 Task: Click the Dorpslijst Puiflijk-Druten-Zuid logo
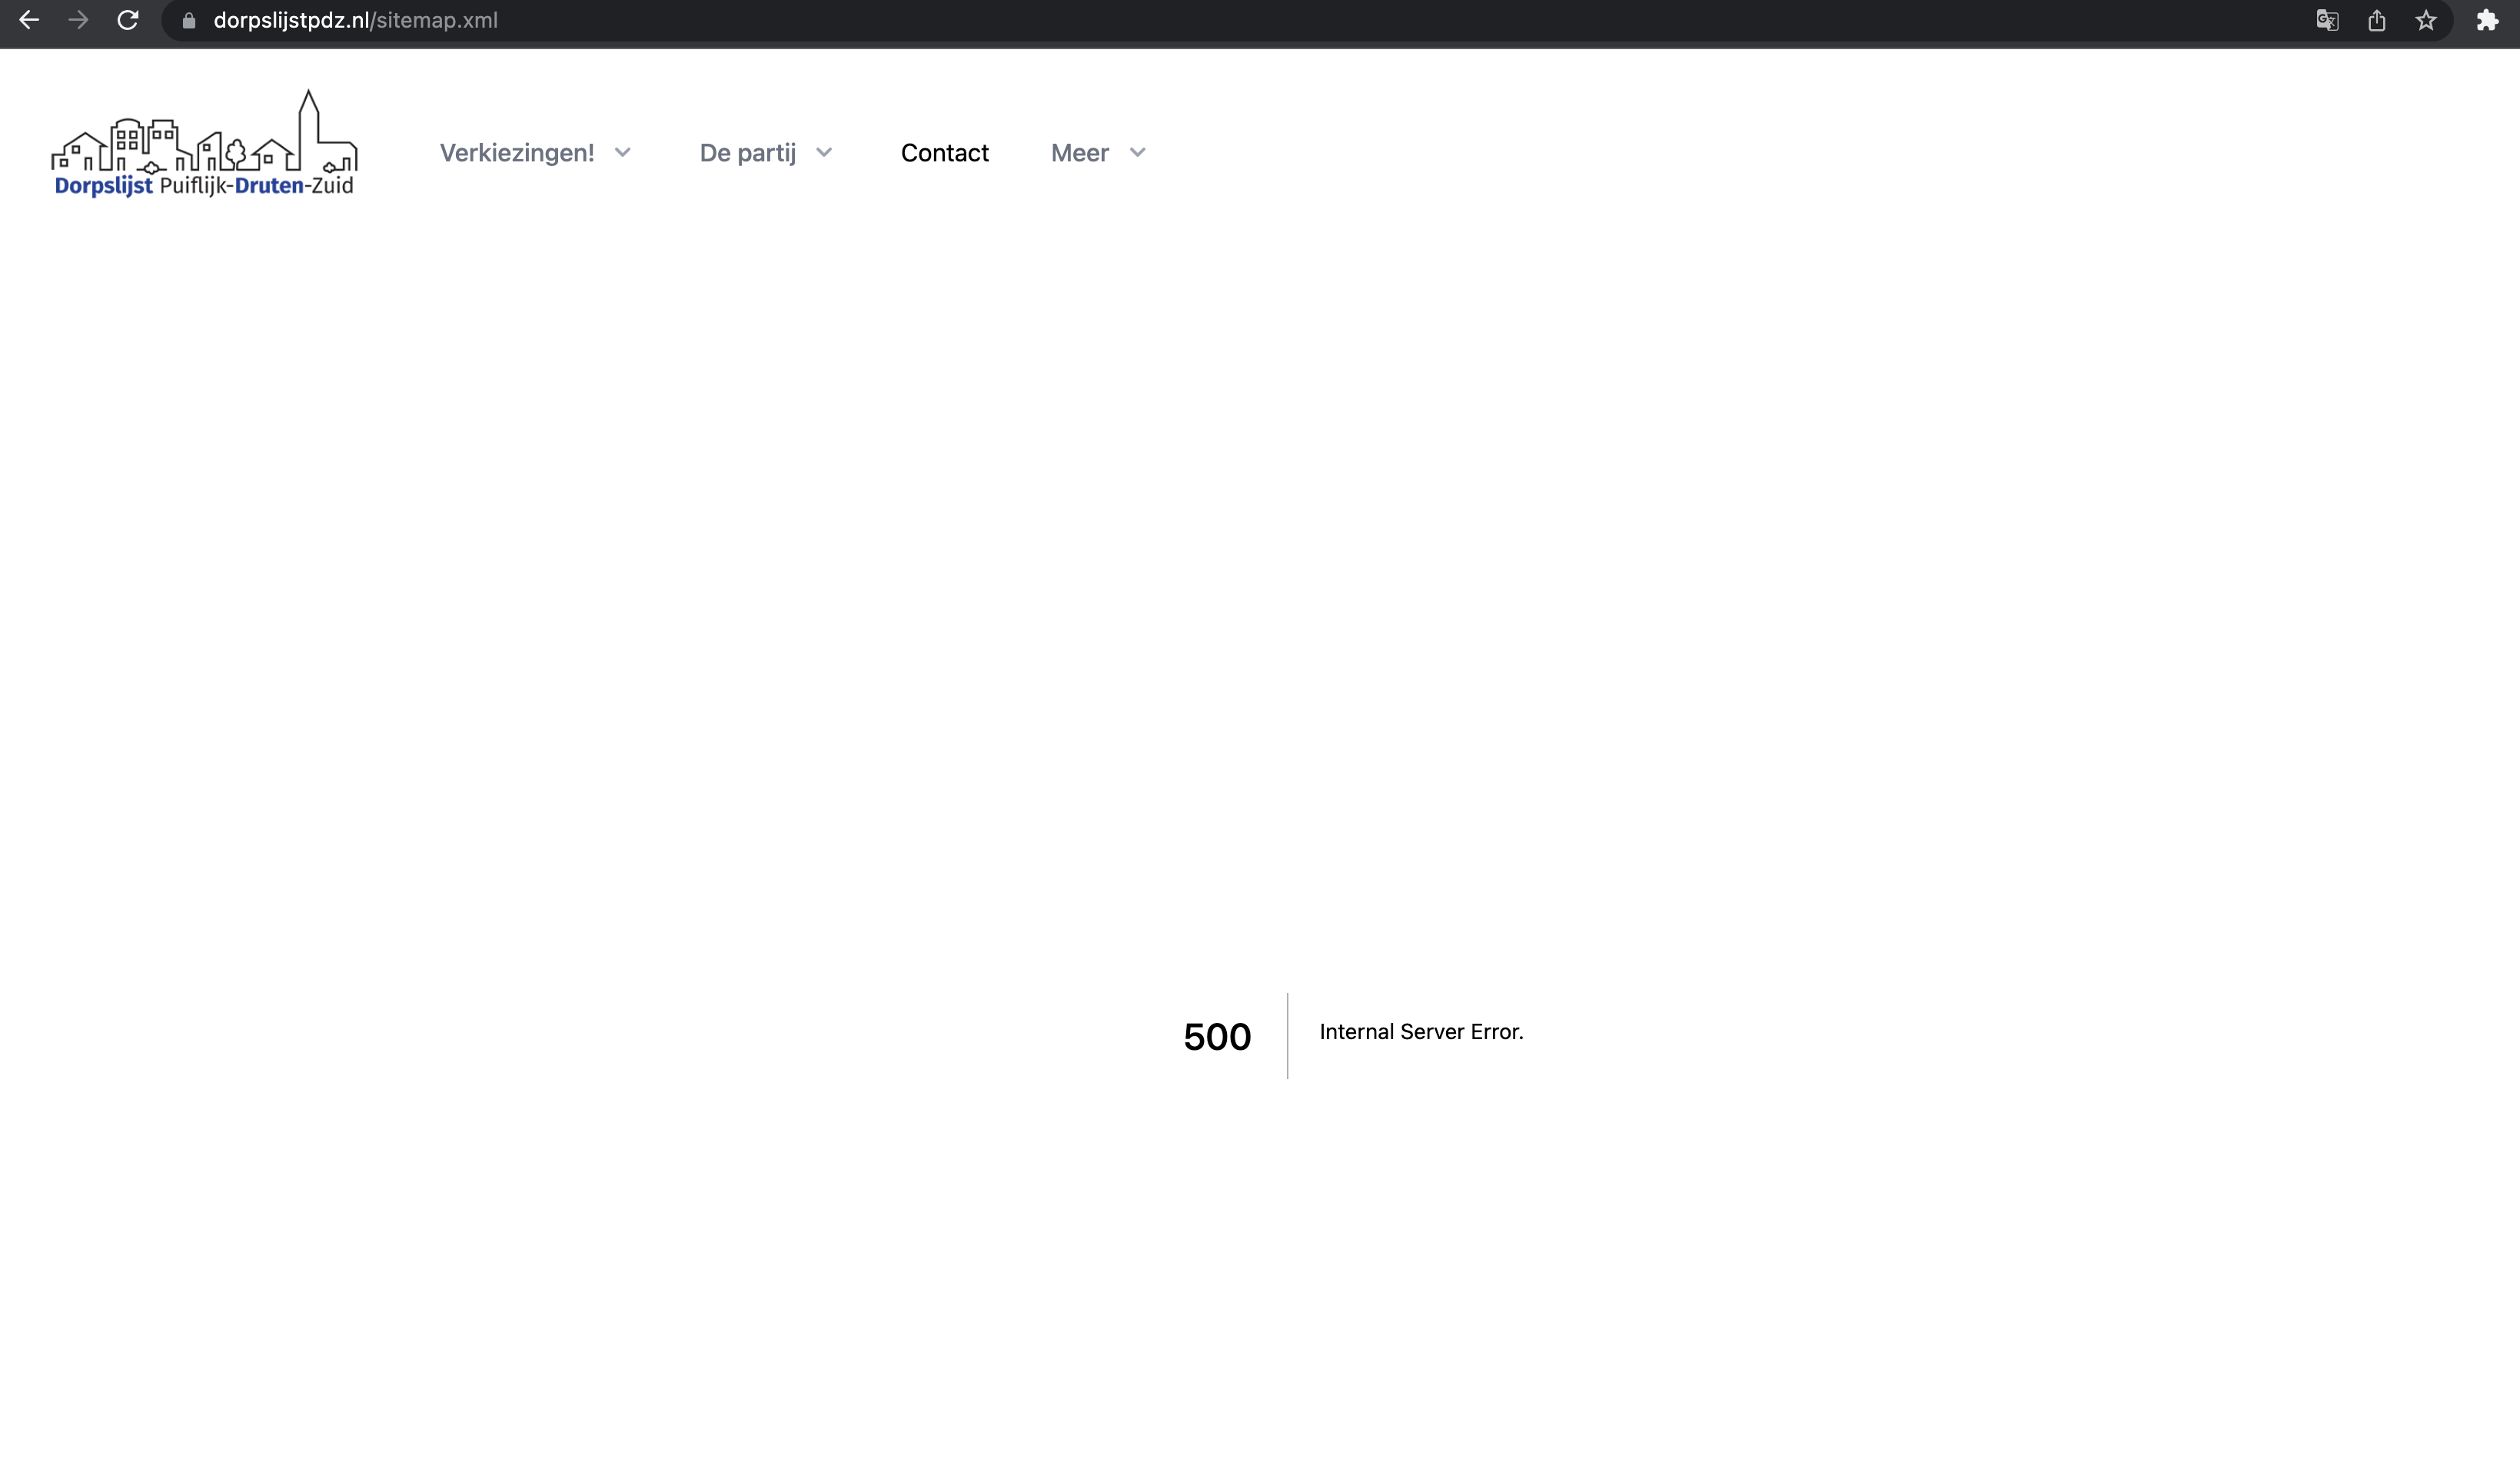203,142
